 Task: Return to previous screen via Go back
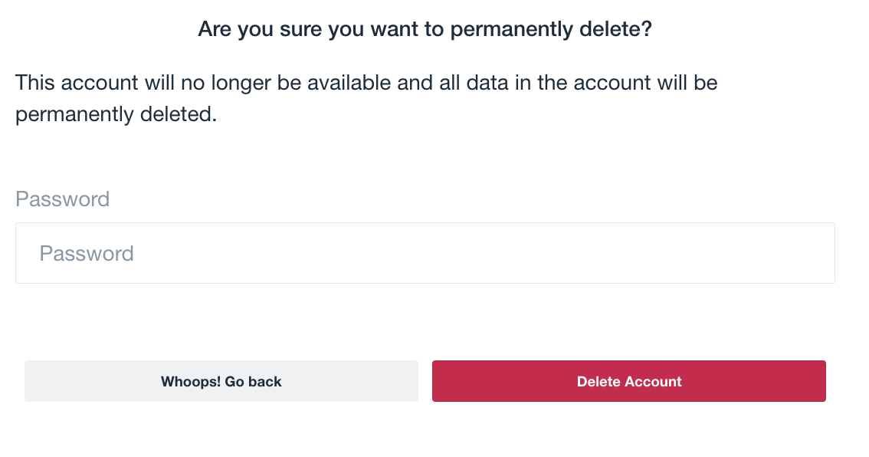[x=221, y=381]
